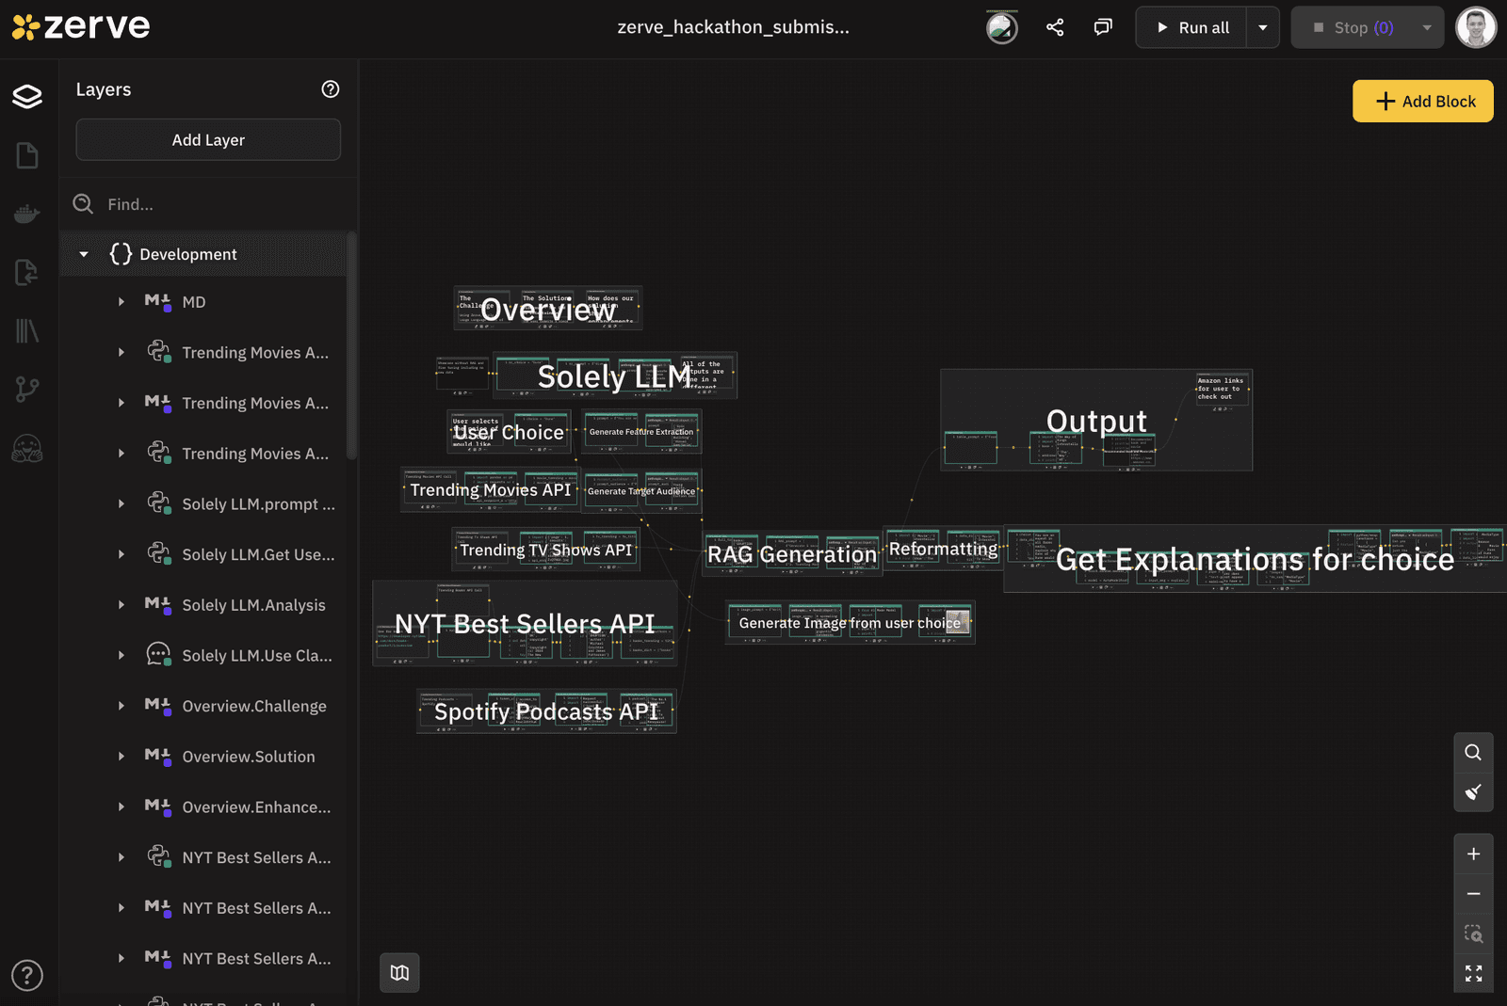Select the Files icon in left sidebar
Screen dimensions: 1507x1006
pos(27,156)
